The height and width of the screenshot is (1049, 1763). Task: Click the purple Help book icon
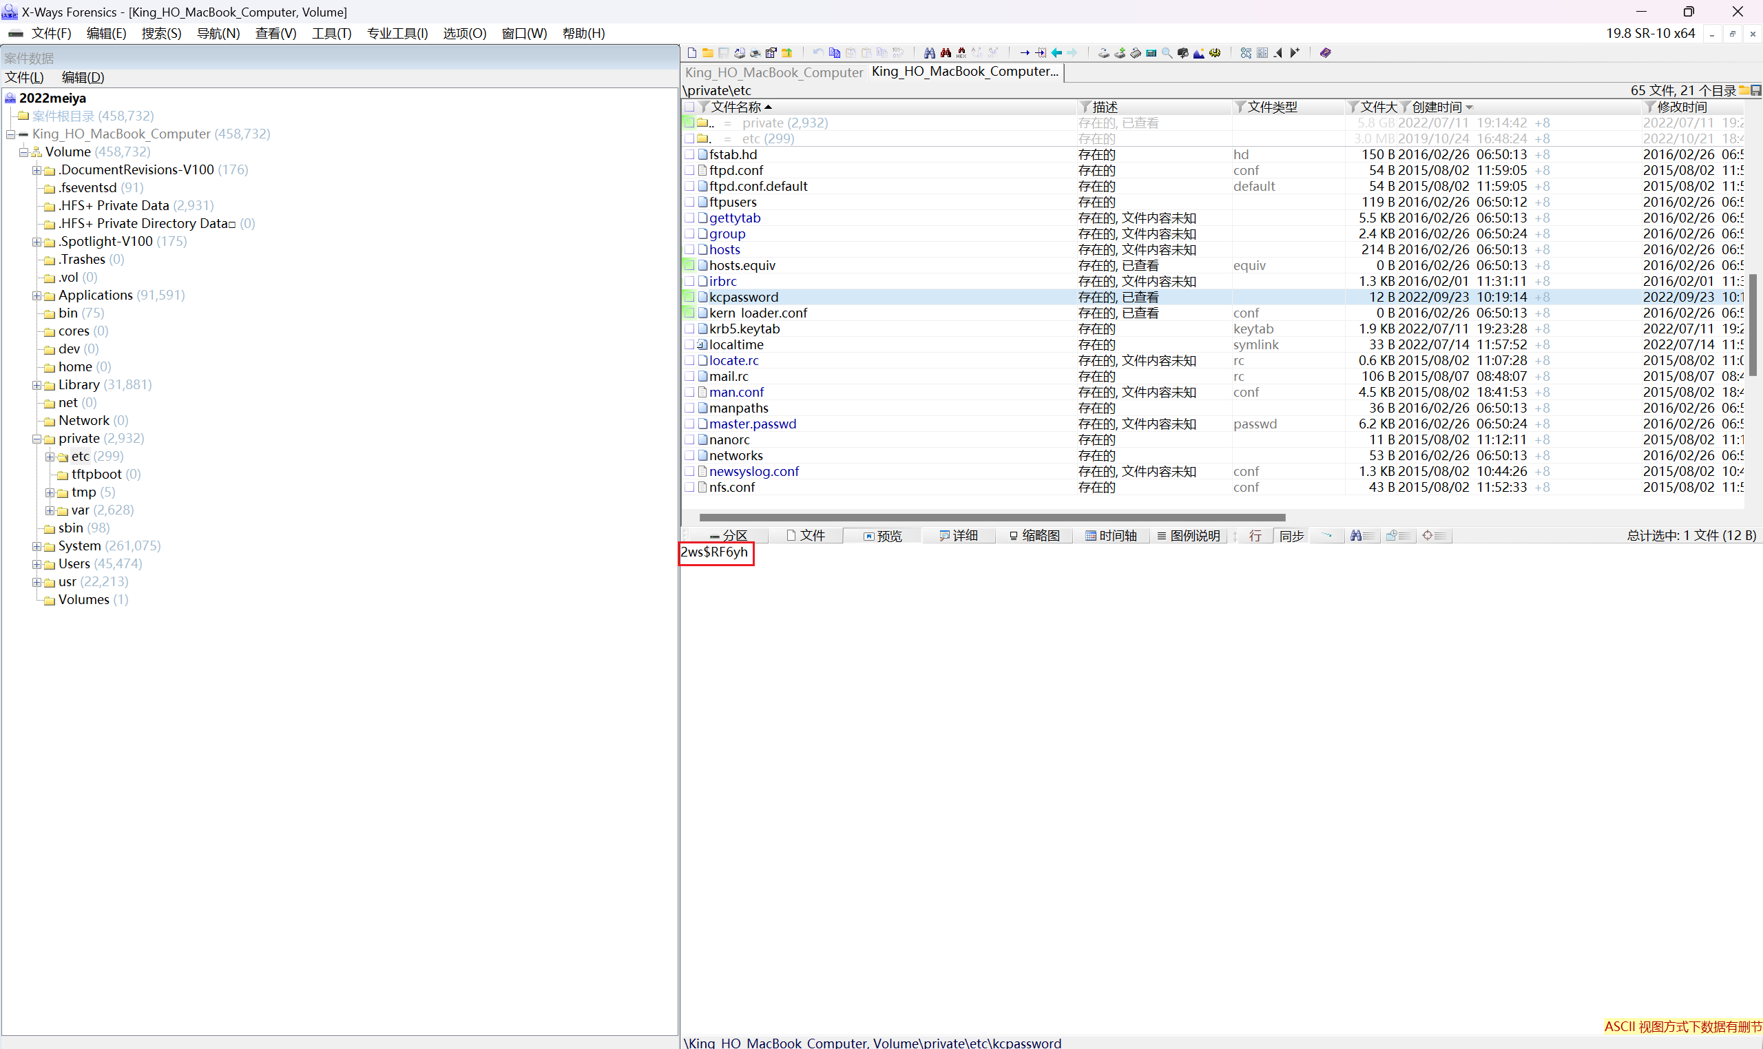(1326, 53)
